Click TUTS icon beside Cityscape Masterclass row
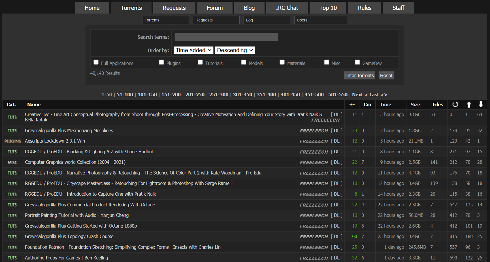The width and height of the screenshot is (490, 262). 12,184
